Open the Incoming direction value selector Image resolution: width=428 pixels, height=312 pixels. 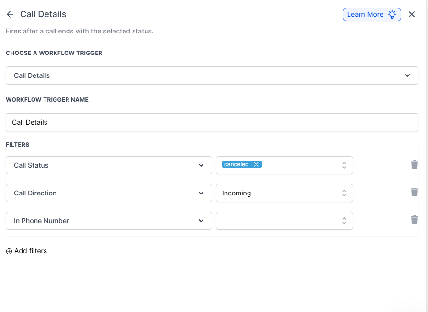(284, 193)
